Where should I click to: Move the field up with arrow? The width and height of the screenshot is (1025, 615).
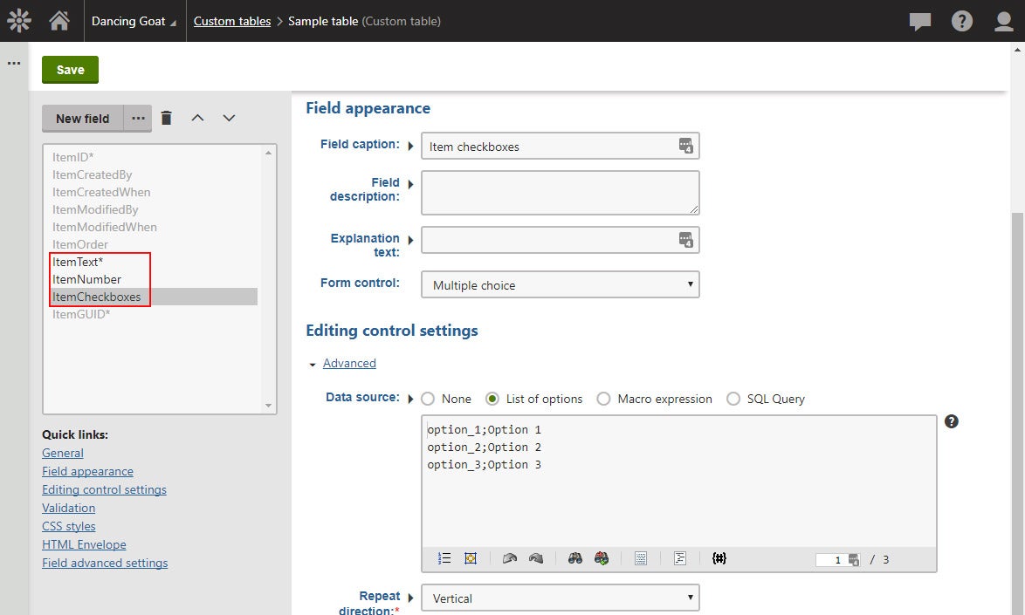click(197, 118)
